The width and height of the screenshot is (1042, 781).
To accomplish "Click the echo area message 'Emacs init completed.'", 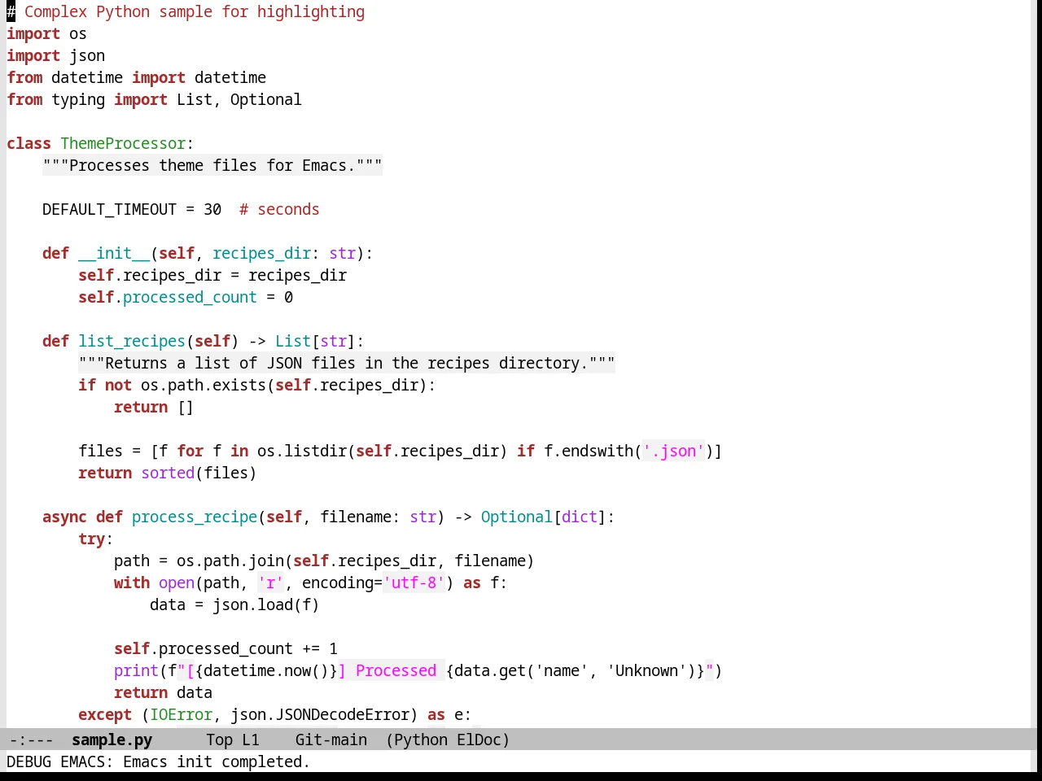I will pos(216,761).
